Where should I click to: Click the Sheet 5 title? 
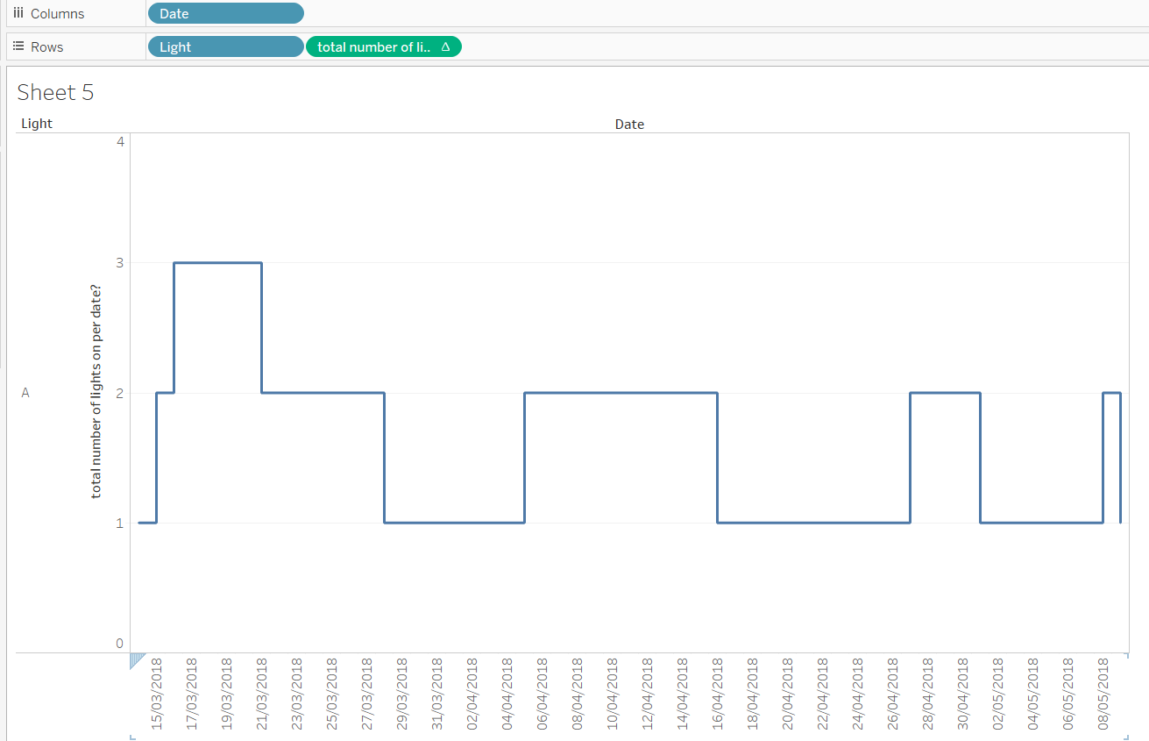click(x=55, y=92)
